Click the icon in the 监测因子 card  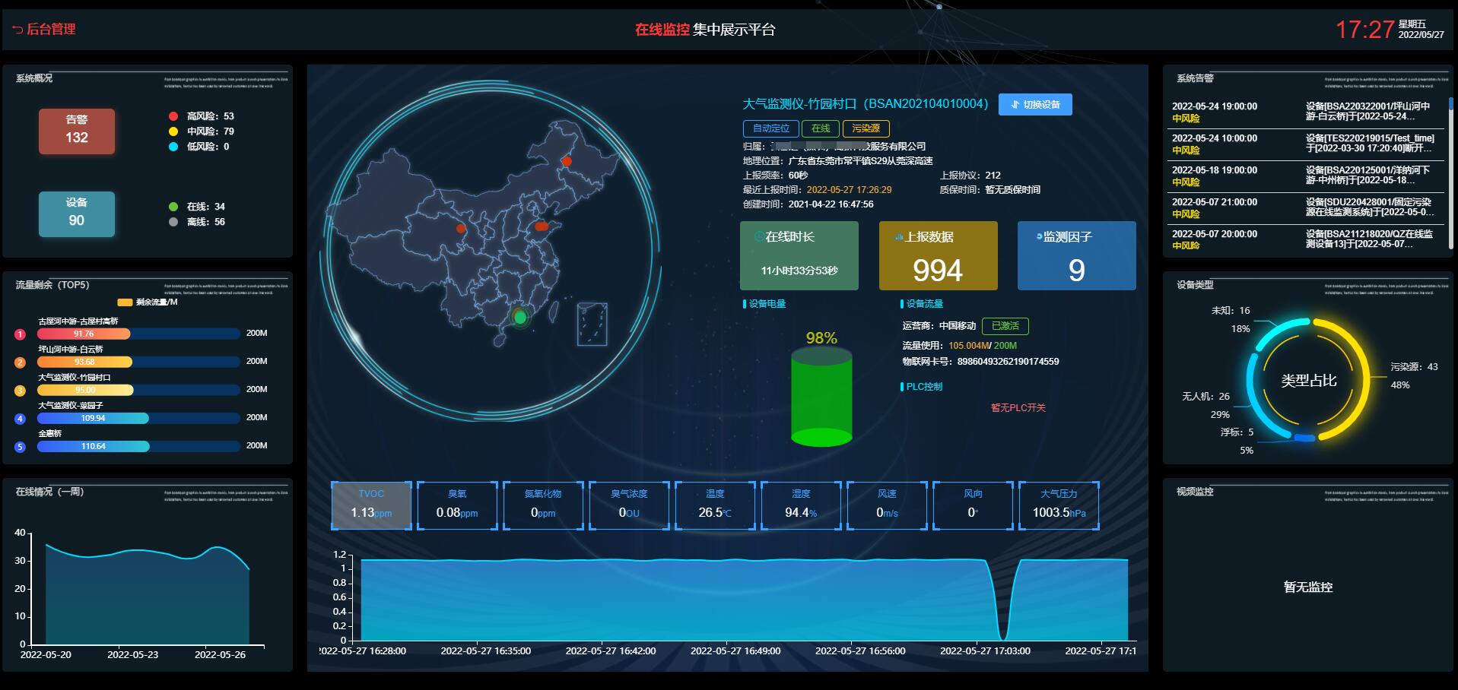point(1039,237)
